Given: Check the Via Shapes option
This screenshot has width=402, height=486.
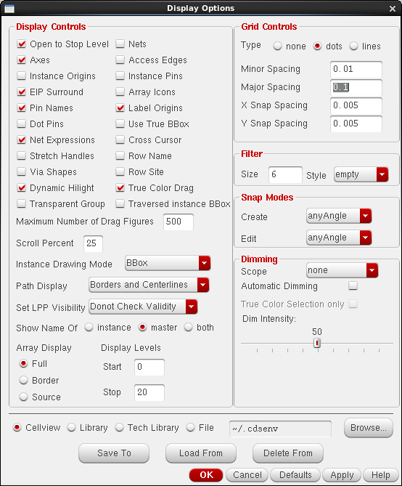Looking at the screenshot, I should coord(21,171).
